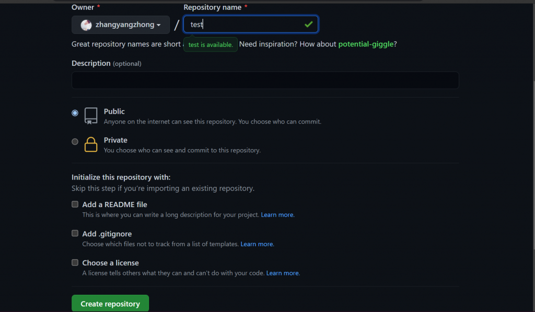This screenshot has width=535, height=312.
Task: Open Learn more link for README
Action: (278, 214)
